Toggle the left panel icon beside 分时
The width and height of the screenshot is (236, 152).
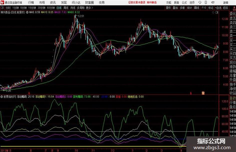pos(2,8)
